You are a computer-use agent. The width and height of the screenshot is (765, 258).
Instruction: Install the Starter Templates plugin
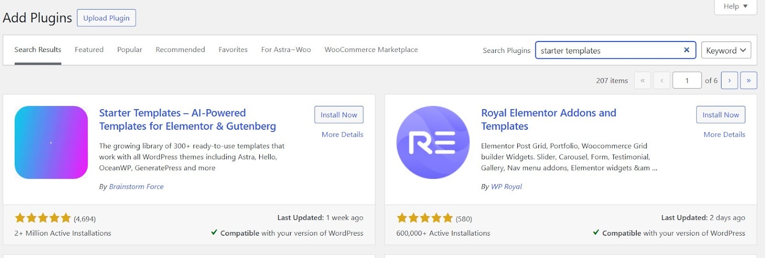coord(339,115)
